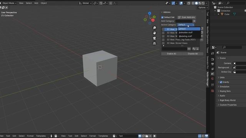Click the Enable All button

coord(171,54)
